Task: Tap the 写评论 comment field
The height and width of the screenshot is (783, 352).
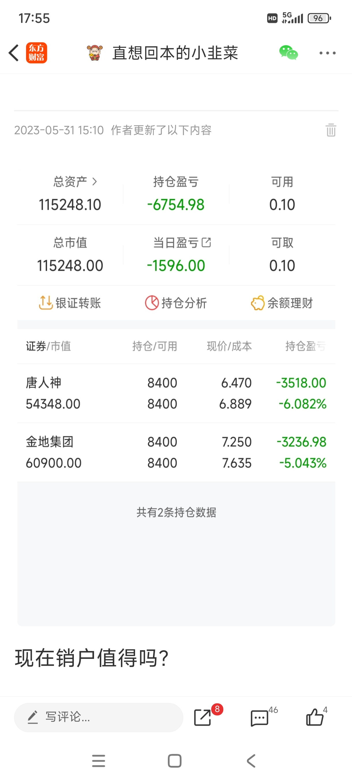Action: (x=98, y=717)
